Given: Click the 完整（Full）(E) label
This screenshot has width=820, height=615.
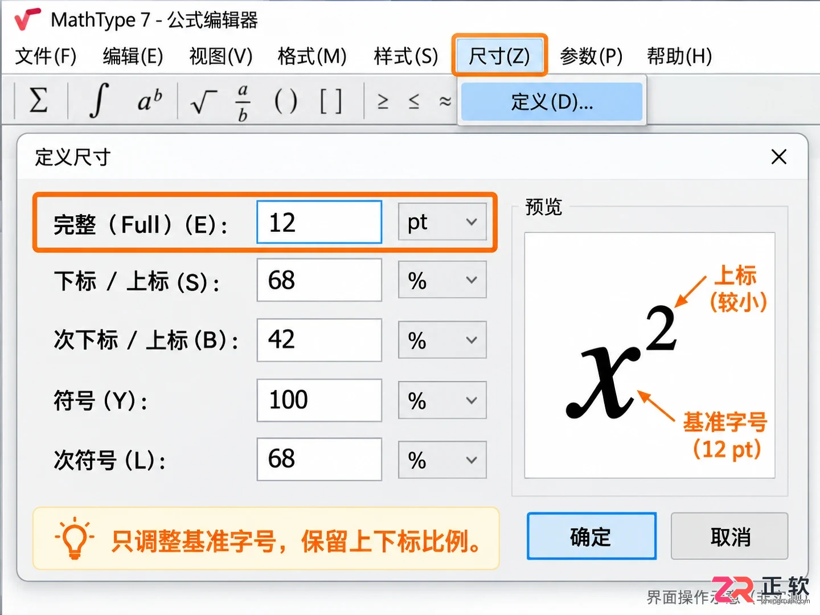Looking at the screenshot, I should click(x=140, y=224).
